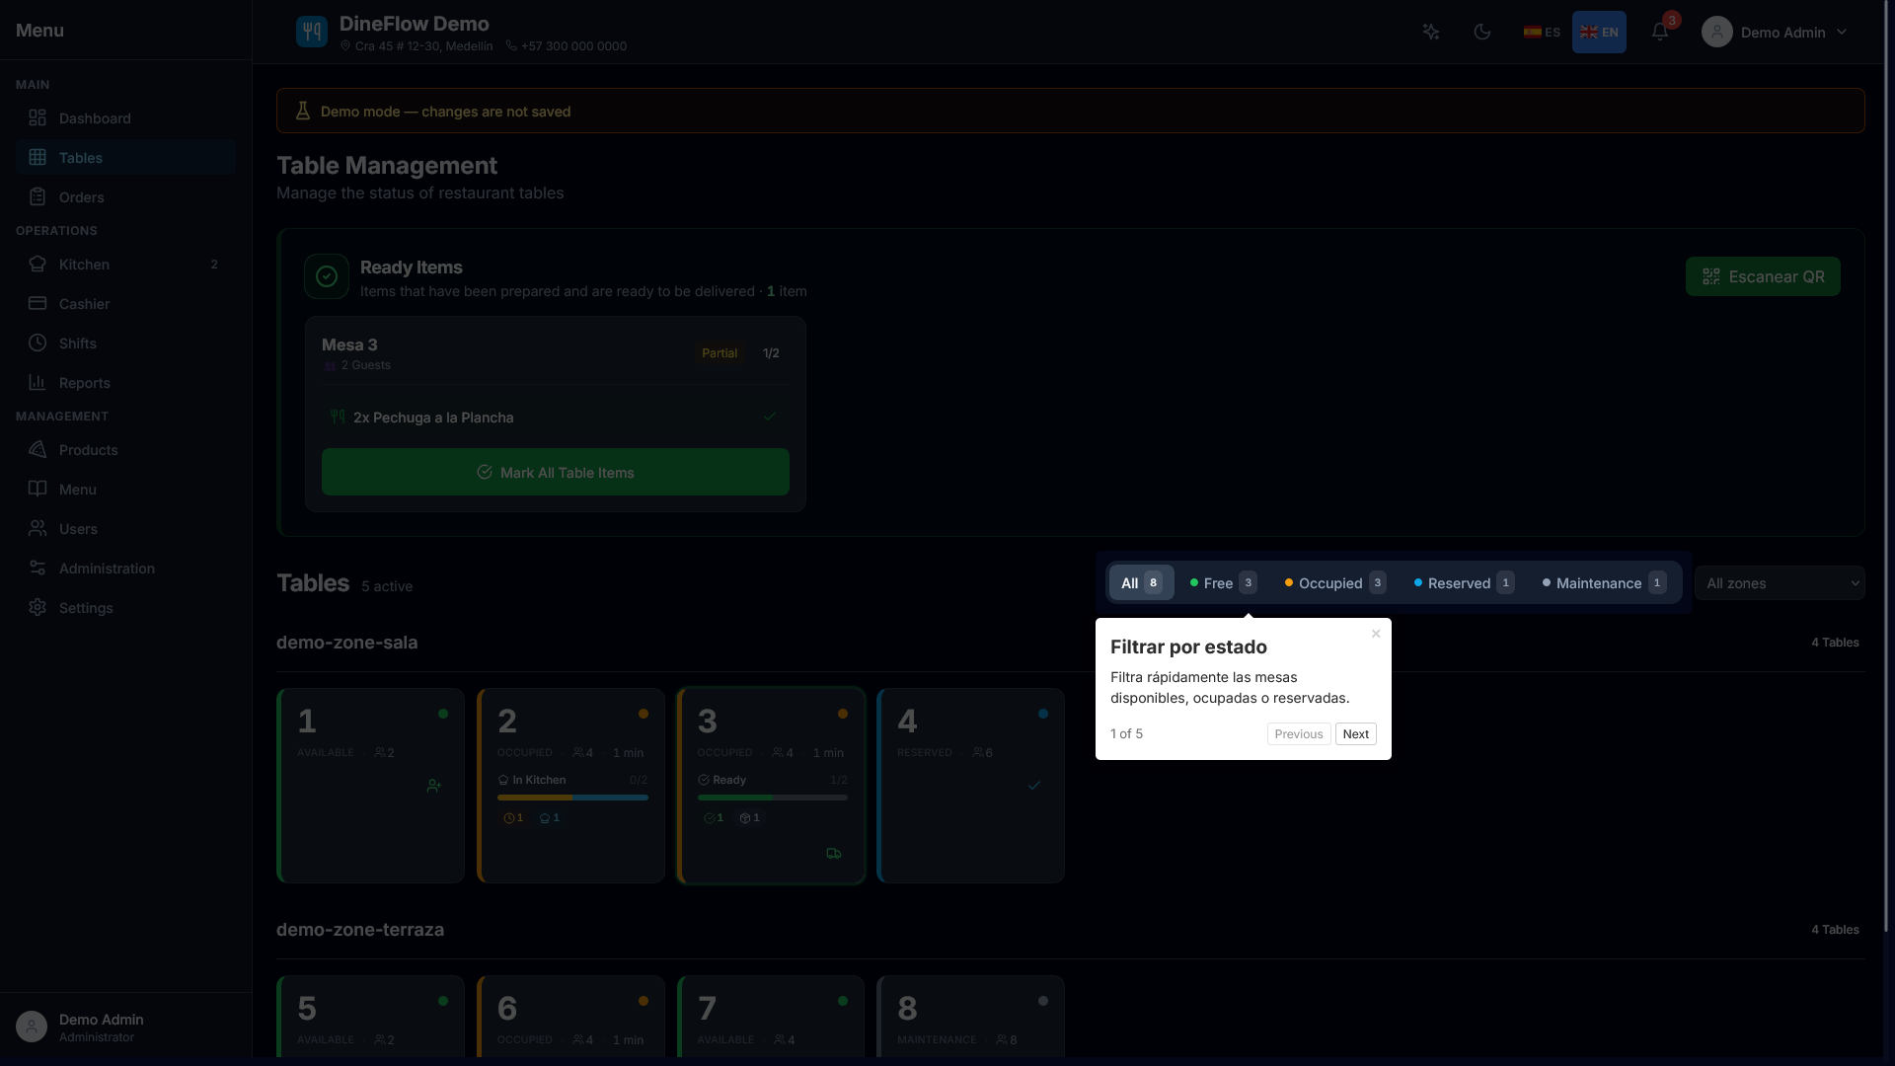Click the checkmark icon on table 4

click(x=1034, y=786)
